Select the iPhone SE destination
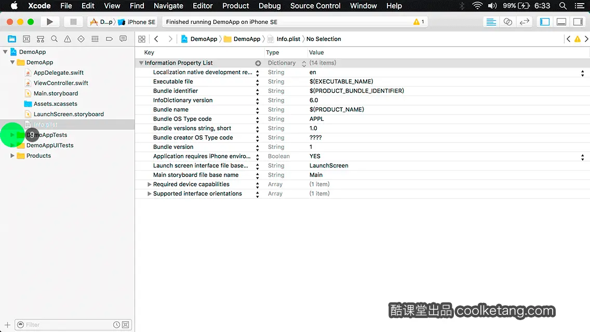 pyautogui.click(x=137, y=22)
